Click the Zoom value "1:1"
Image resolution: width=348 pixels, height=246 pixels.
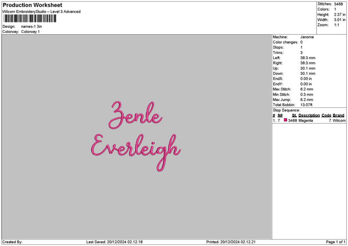336,25
